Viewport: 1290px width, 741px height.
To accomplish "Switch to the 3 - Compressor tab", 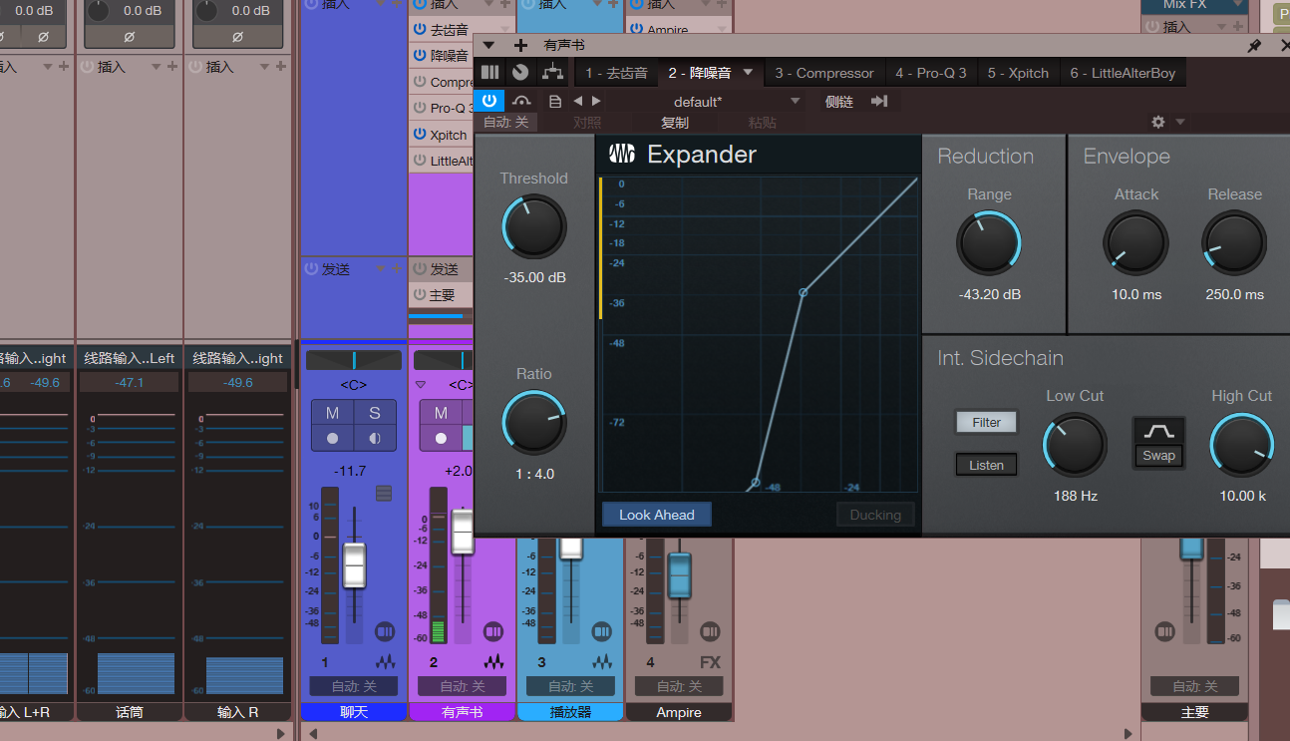I will [x=823, y=73].
